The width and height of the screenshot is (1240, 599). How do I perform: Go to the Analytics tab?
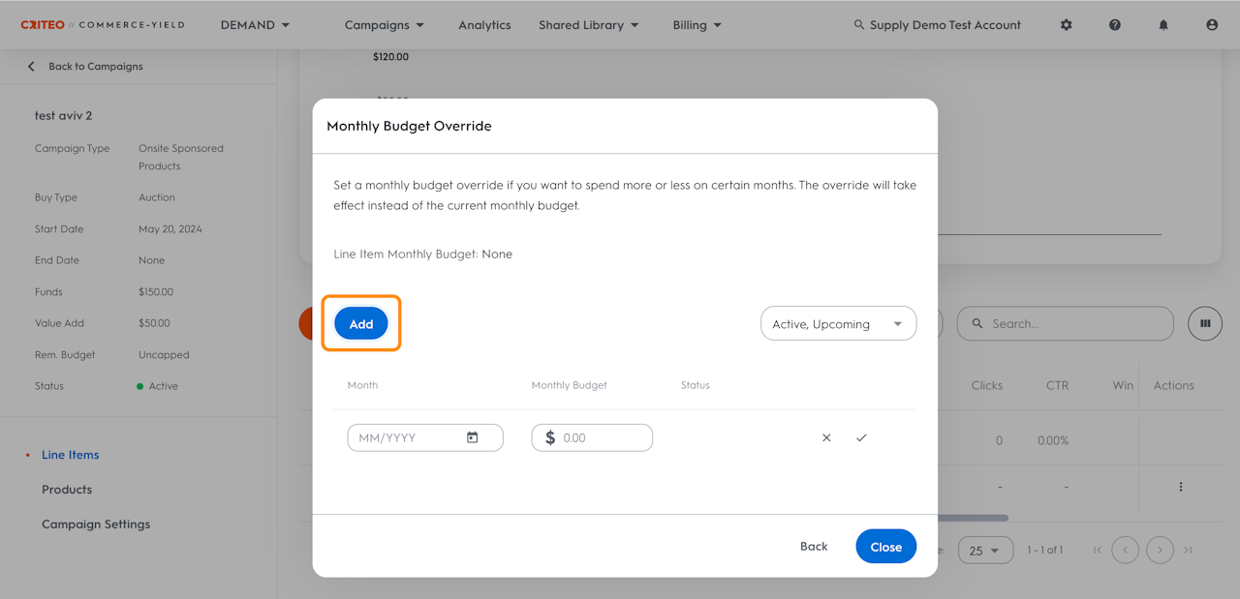pyautogui.click(x=484, y=25)
